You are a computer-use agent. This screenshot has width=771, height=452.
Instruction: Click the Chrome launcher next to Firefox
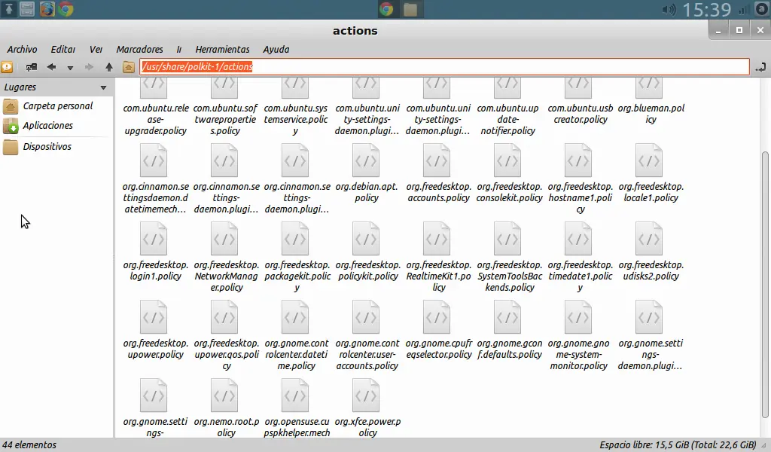[x=66, y=9]
